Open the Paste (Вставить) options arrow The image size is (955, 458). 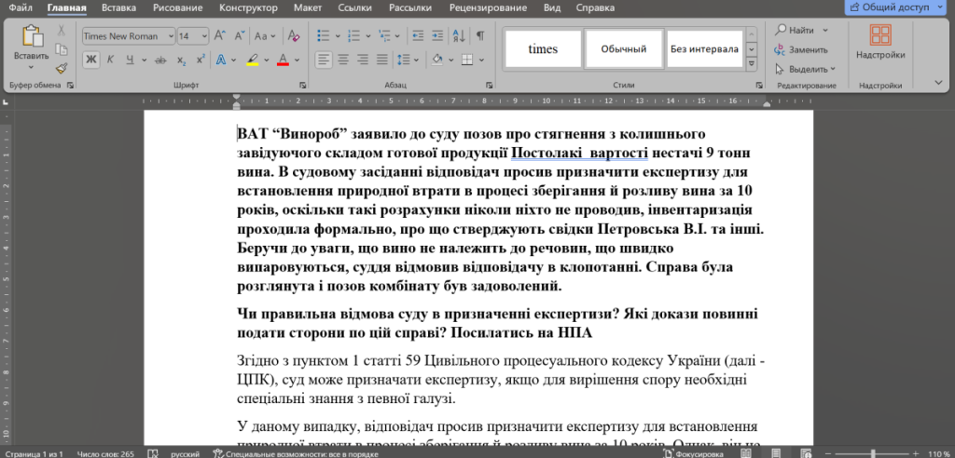click(32, 66)
